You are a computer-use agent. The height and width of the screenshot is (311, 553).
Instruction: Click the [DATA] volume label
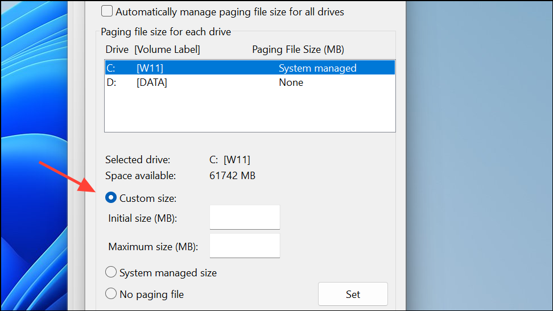(152, 82)
